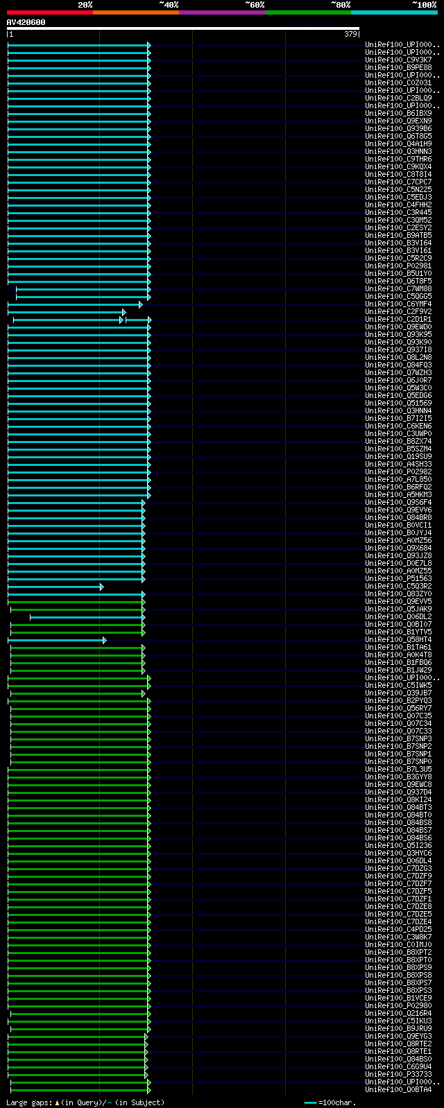The width and height of the screenshot is (444, 1108).
Task: Click the purple ~60% legend segment
Action: [x=222, y=12]
